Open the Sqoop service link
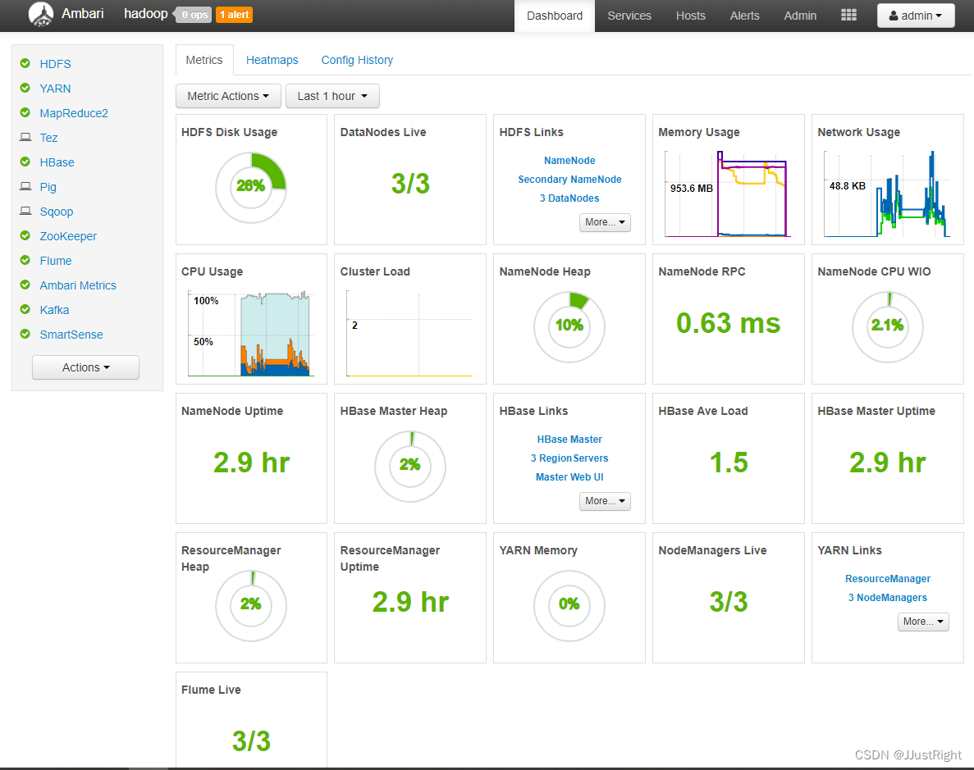 tap(57, 212)
